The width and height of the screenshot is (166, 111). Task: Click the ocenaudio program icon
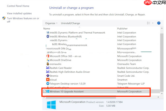(48, 64)
